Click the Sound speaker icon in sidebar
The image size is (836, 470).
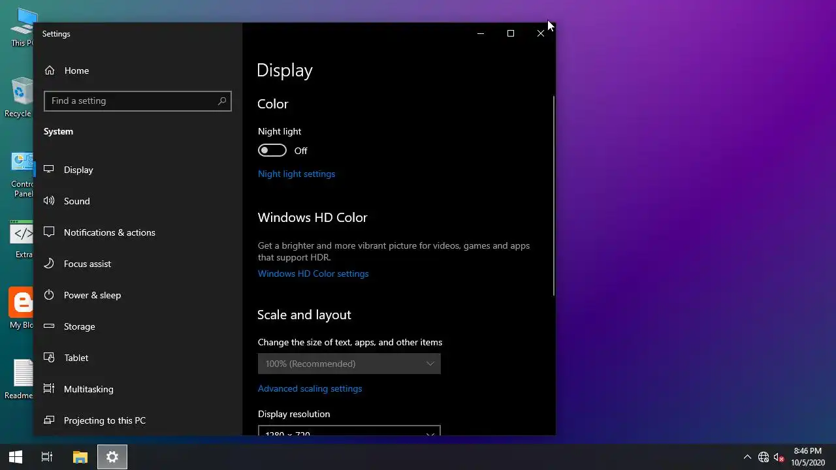click(x=49, y=200)
